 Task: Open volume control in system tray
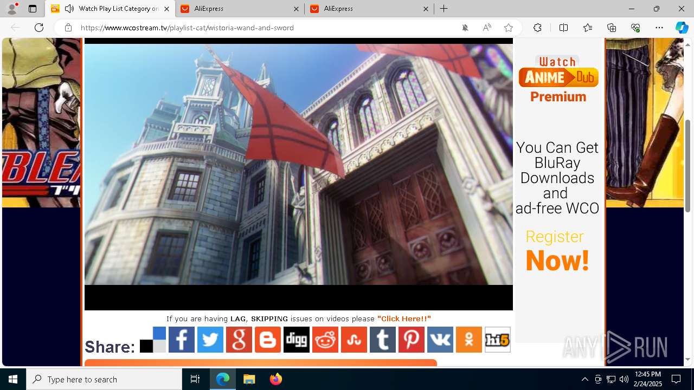pyautogui.click(x=624, y=379)
